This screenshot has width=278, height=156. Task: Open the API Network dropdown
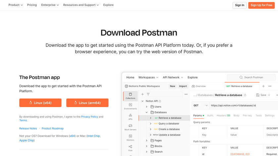[173, 77]
